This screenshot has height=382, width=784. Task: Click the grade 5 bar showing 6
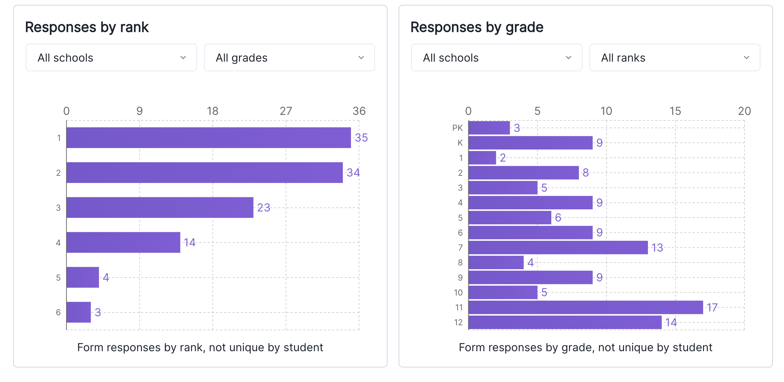pyautogui.click(x=510, y=218)
